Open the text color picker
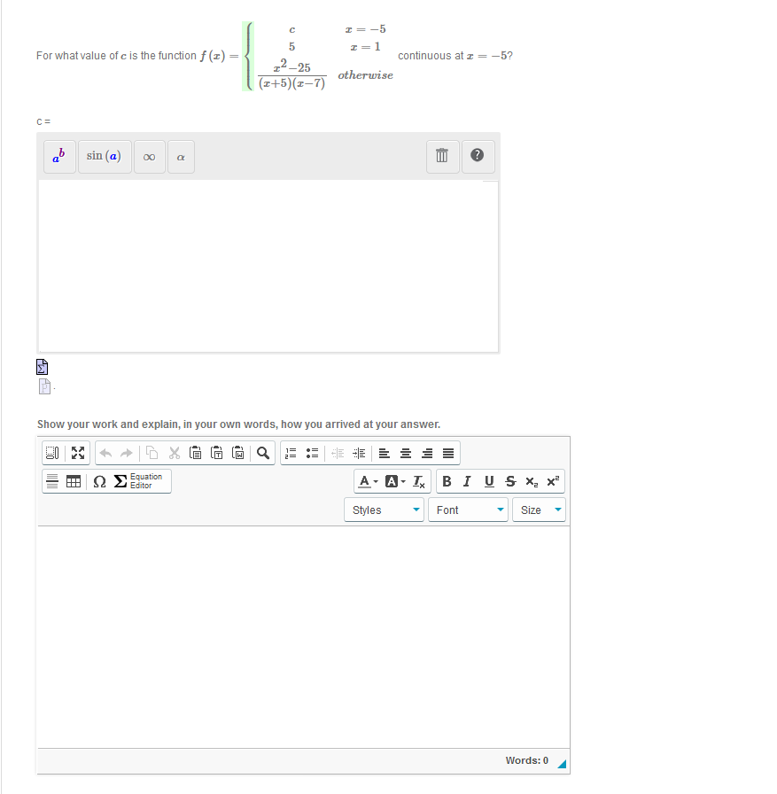The height and width of the screenshot is (794, 777). tap(365, 481)
